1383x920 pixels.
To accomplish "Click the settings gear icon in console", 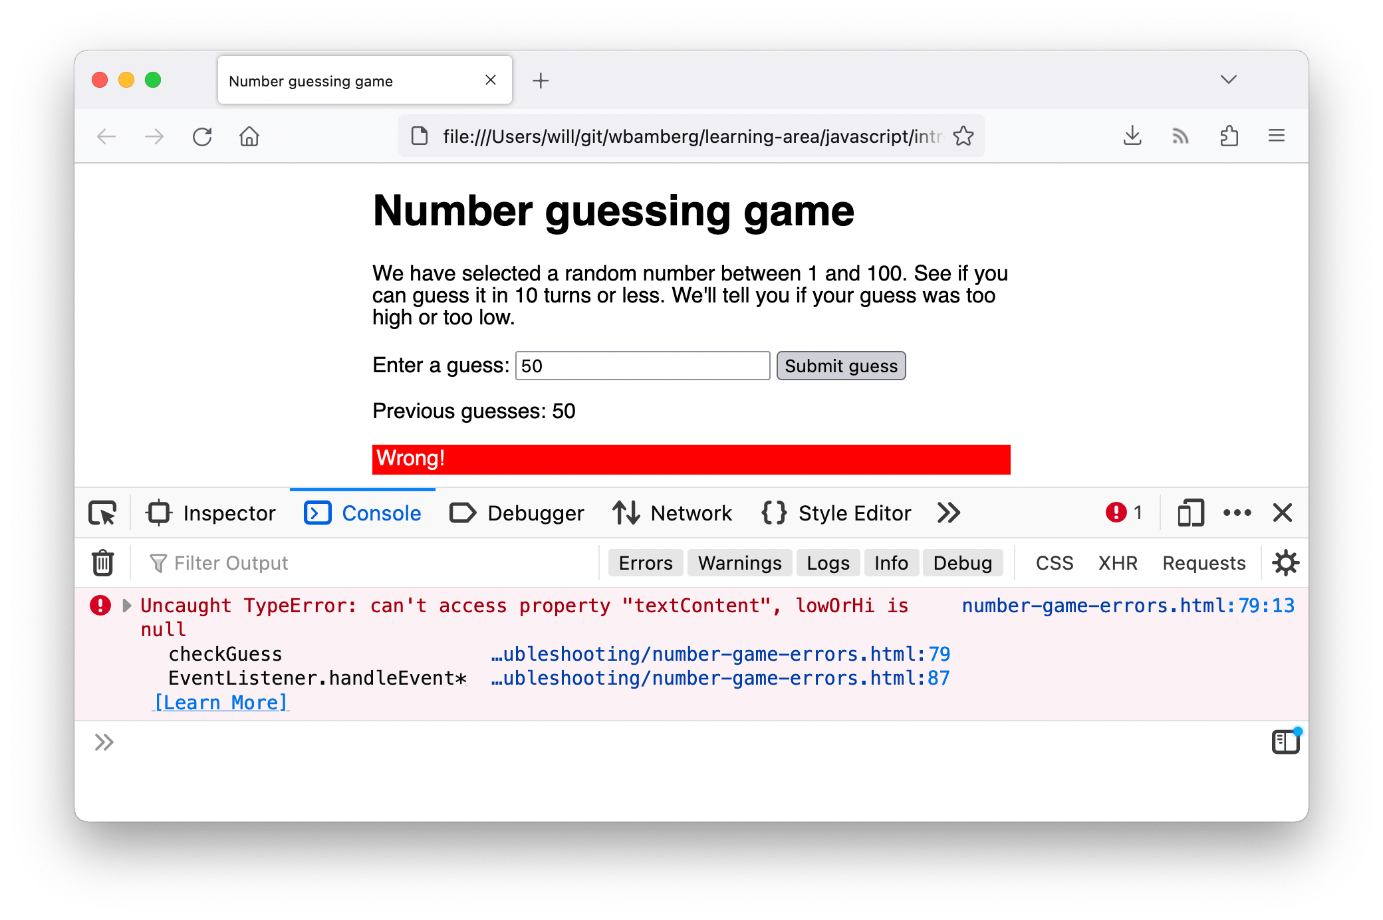I will [1285, 562].
